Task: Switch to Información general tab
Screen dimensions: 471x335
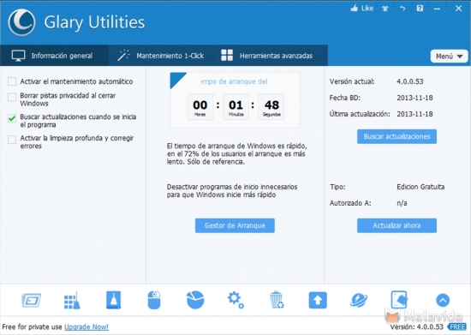Action: click(54, 56)
